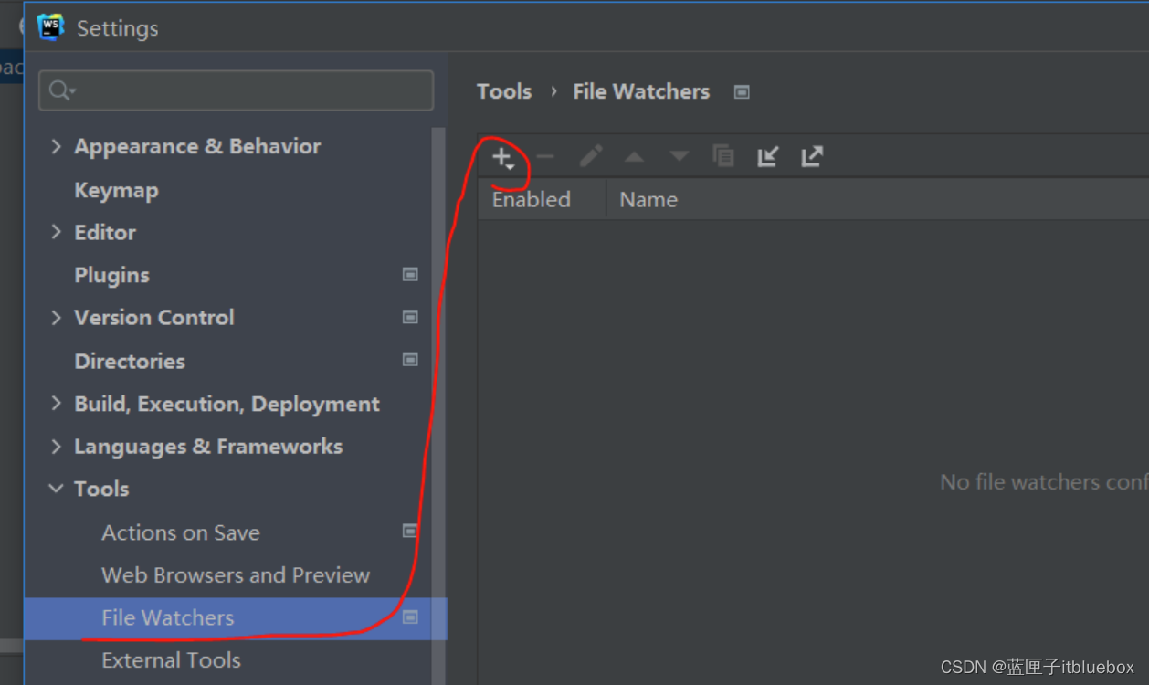Expand the Editor section
The height and width of the screenshot is (685, 1149).
click(57, 232)
